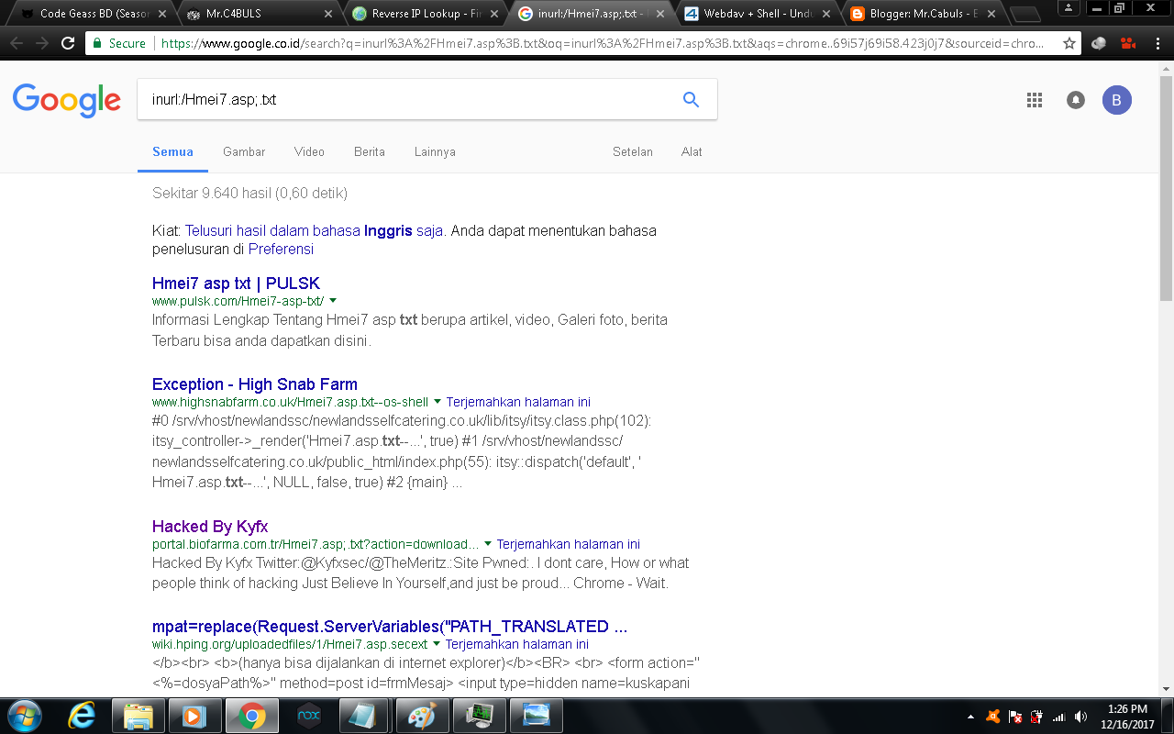Click the Avast tray icon
Screen dimensions: 1174x734
(993, 717)
